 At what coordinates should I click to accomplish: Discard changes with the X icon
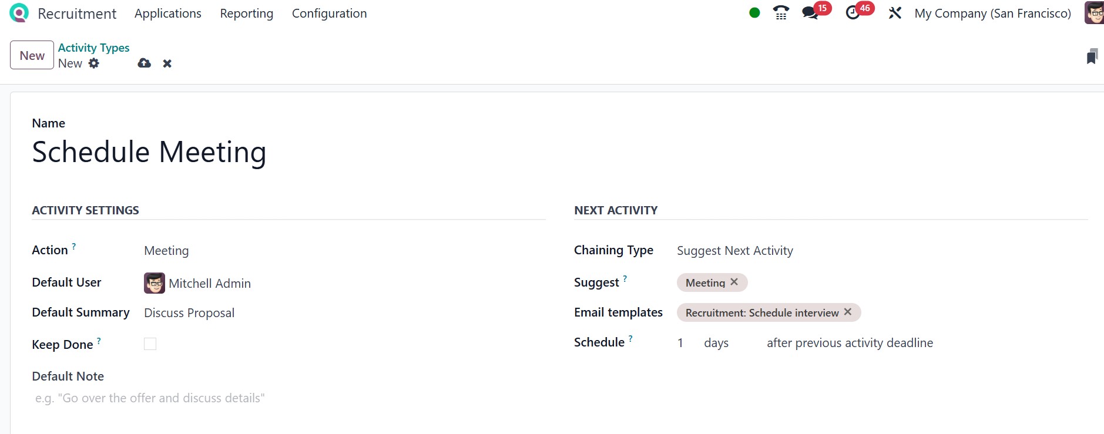tap(167, 63)
